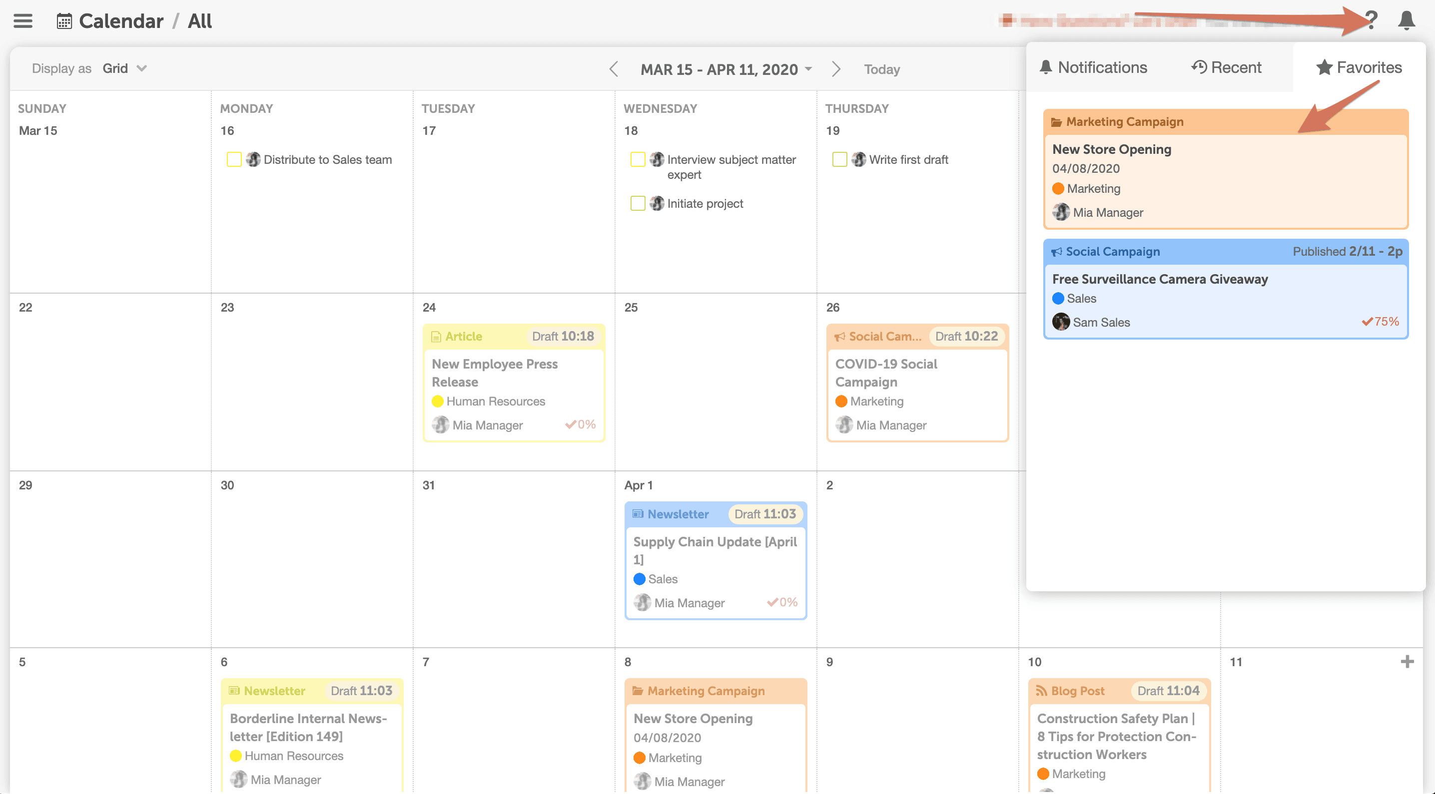Click the 75% task progress indicator
This screenshot has width=1435, height=794.
[1381, 321]
